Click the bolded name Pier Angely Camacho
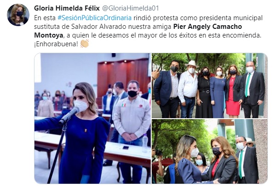273x186 pixels. tap(208, 27)
